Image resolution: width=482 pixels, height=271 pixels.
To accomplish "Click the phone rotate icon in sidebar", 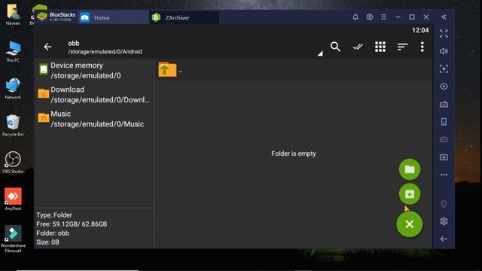I will point(444,122).
